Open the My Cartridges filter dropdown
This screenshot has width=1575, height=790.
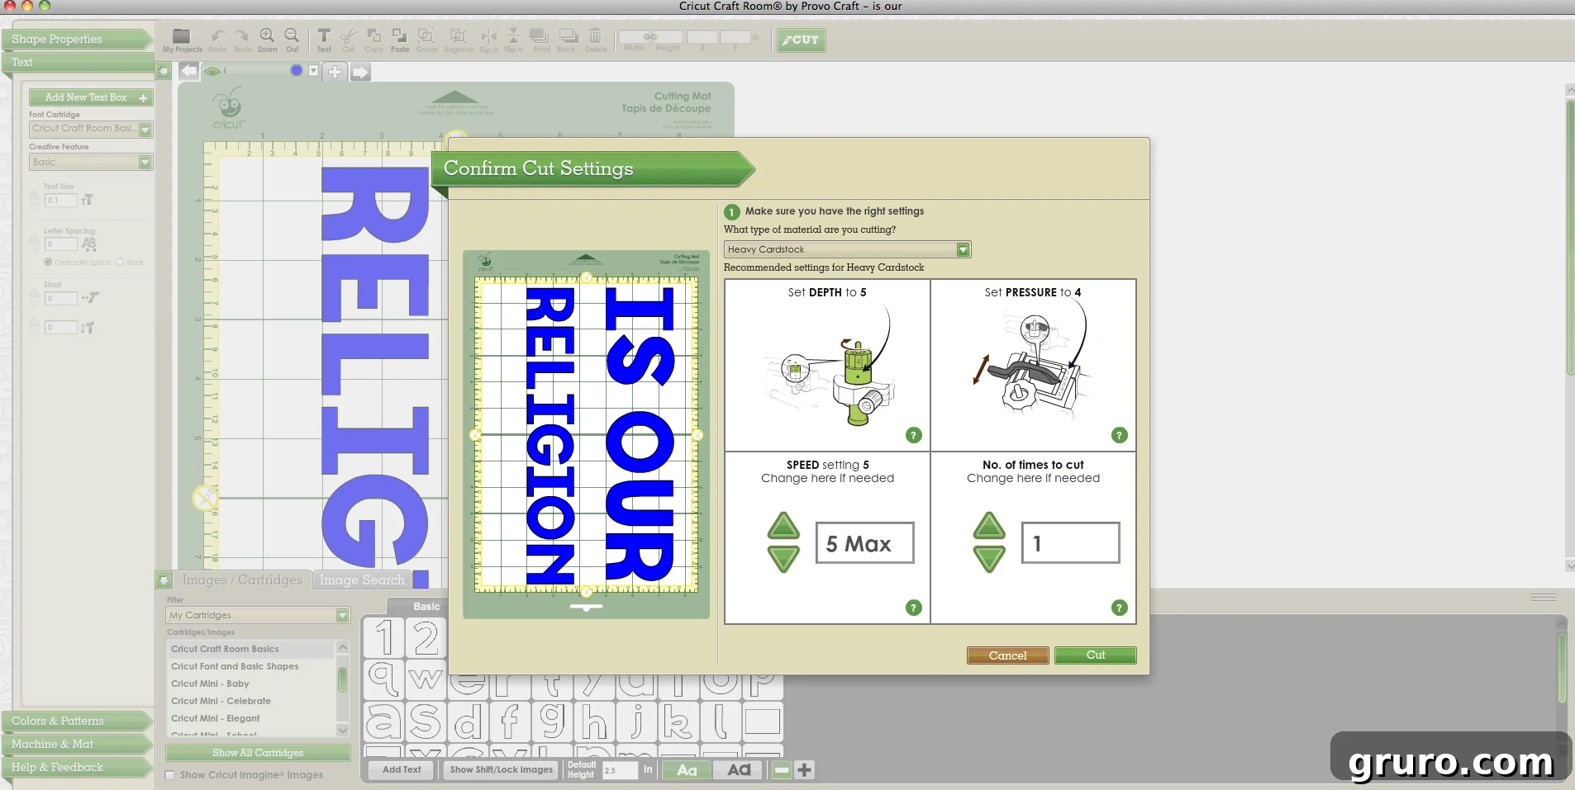click(259, 615)
